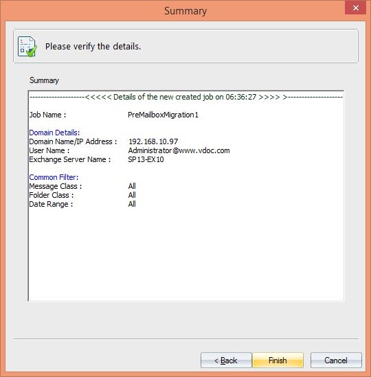Click the Summary label above the text box

(x=44, y=80)
